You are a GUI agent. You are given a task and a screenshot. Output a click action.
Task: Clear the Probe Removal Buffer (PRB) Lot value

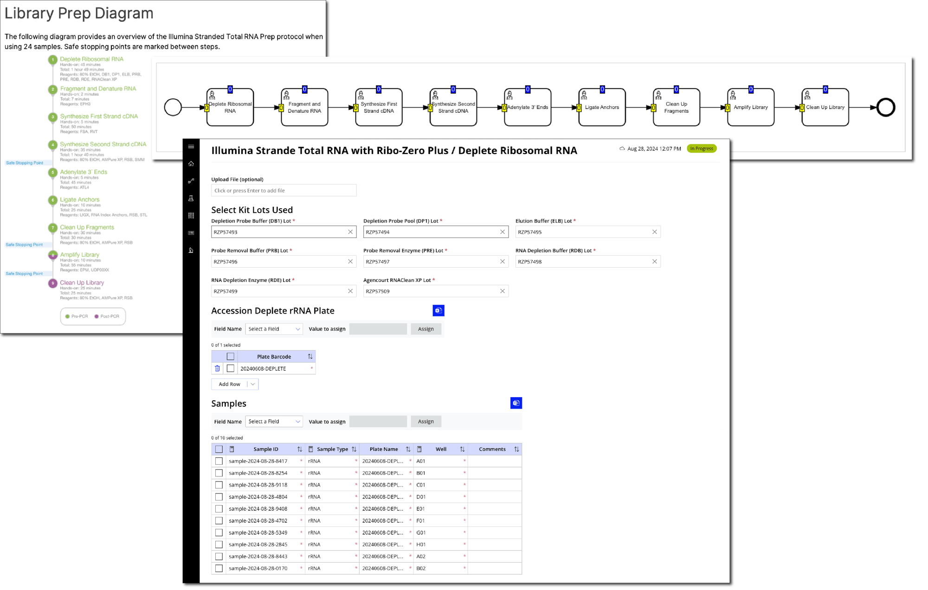click(350, 262)
